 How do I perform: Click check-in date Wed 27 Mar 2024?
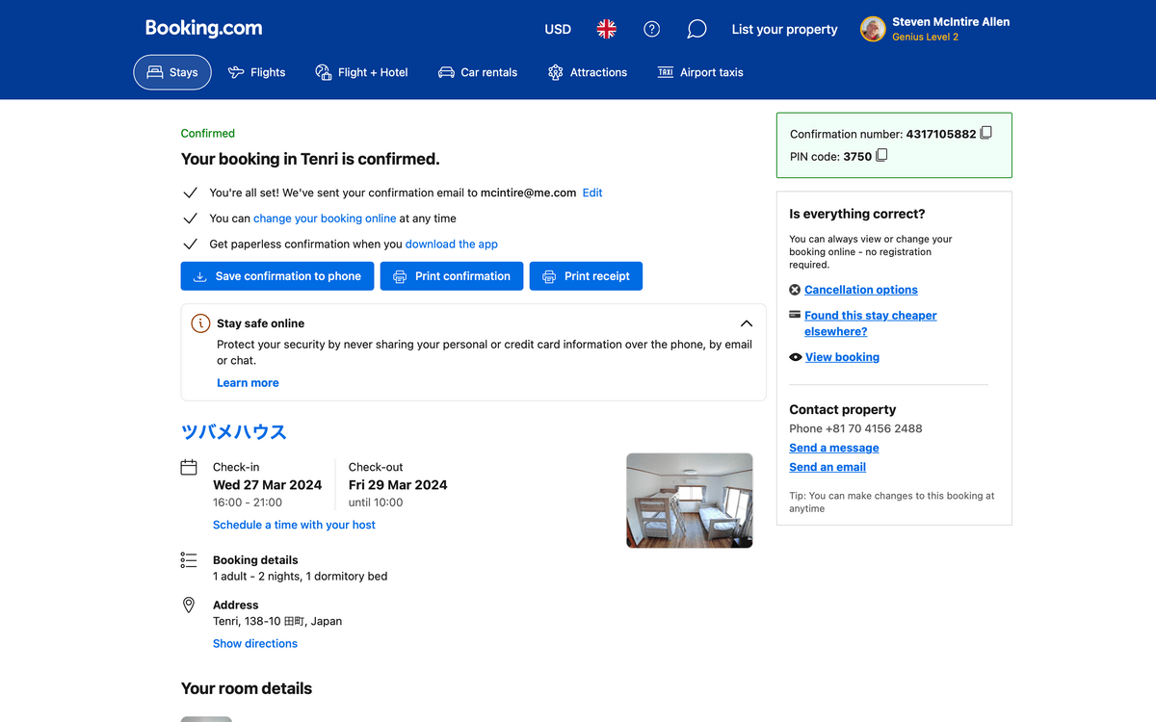tap(268, 485)
